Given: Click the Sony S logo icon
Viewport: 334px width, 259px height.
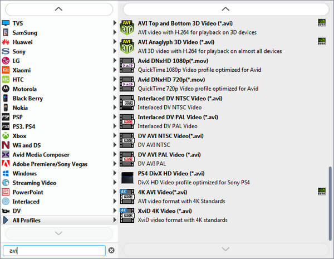Looking at the screenshot, I should click(6, 51).
